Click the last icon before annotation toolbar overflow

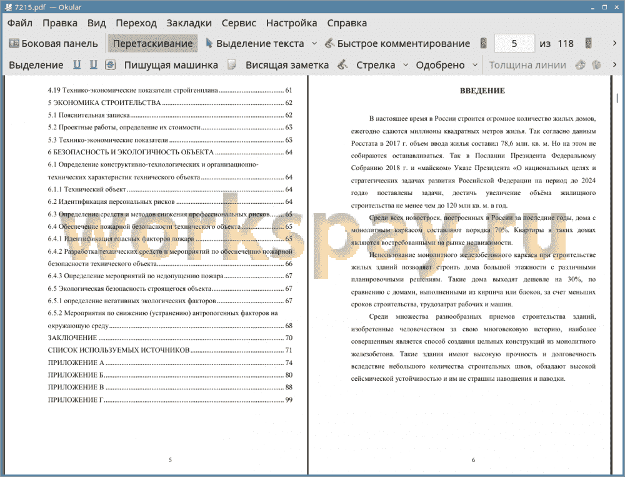point(596,64)
